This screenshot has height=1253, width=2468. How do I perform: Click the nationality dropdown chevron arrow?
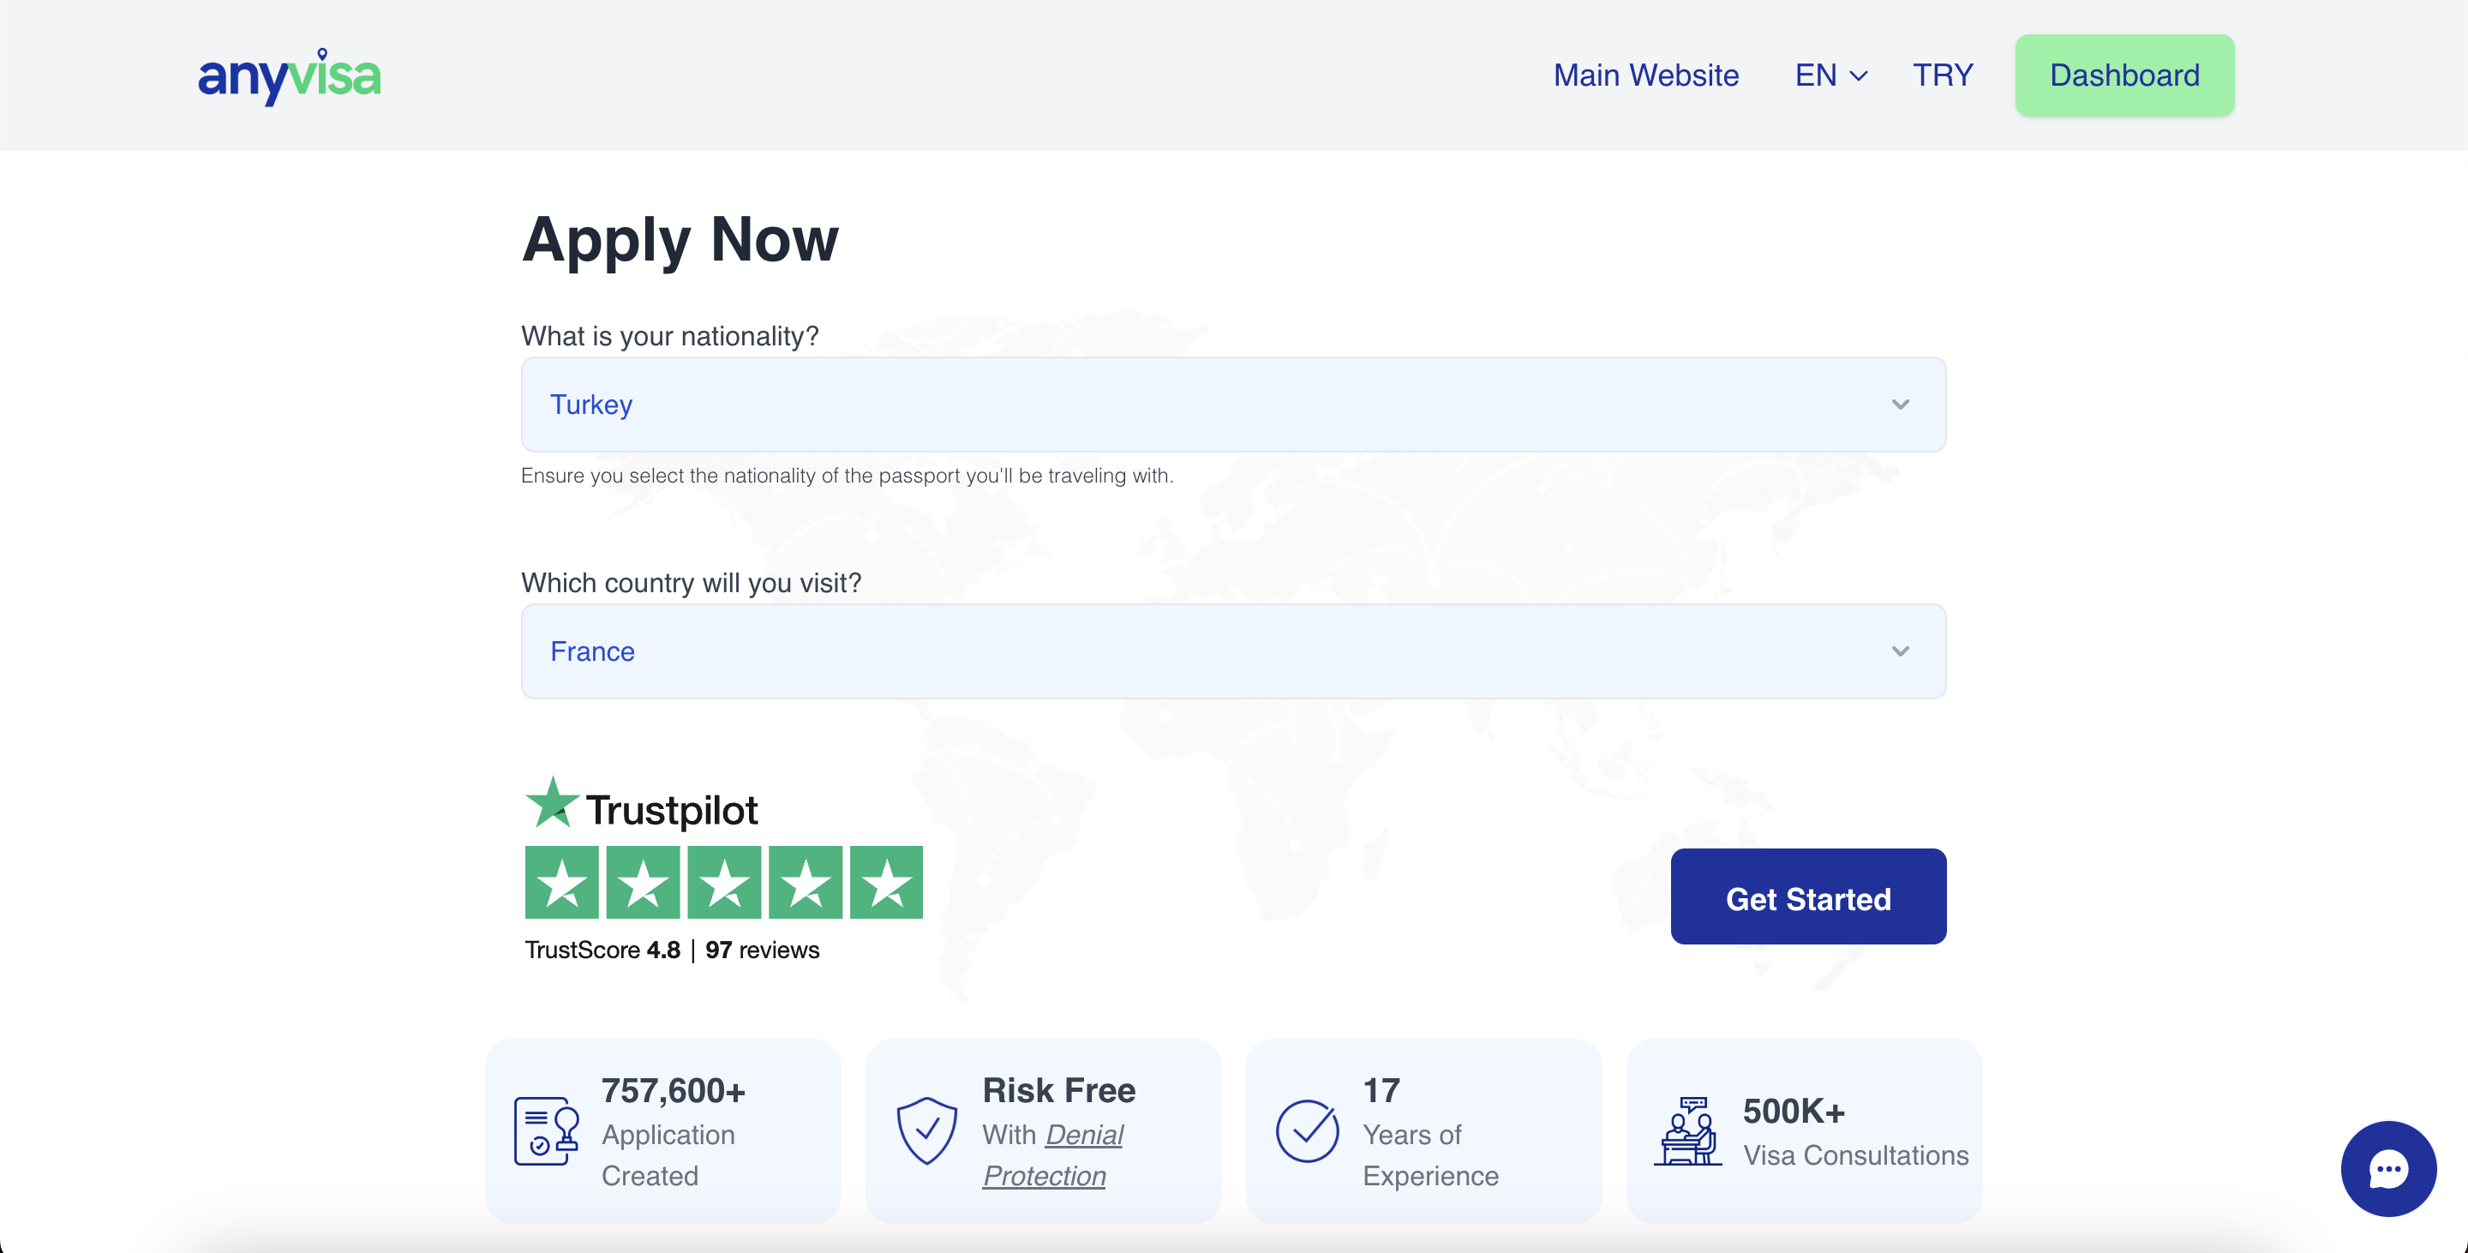[1900, 405]
